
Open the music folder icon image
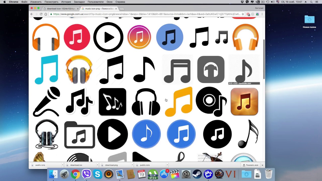[x=79, y=135]
